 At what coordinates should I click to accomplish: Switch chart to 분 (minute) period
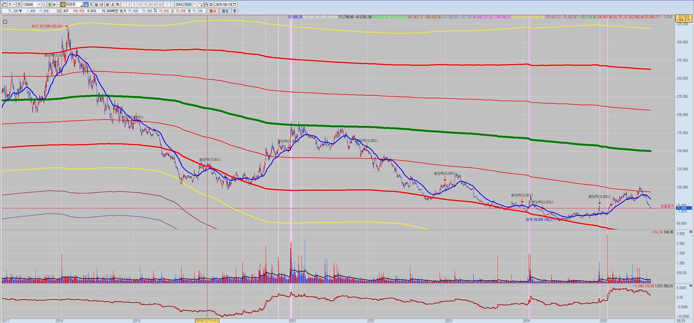[107, 5]
